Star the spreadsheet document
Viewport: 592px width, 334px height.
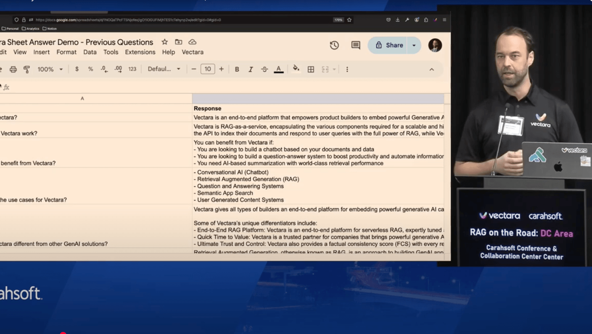[164, 42]
